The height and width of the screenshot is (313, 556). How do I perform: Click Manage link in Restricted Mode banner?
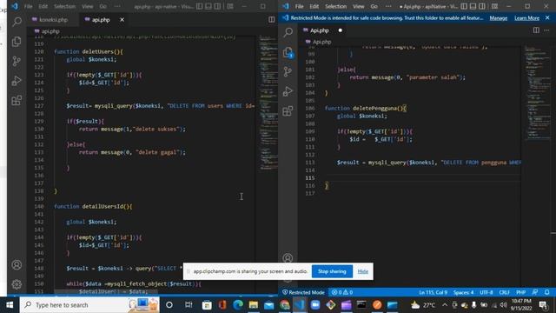click(x=498, y=17)
